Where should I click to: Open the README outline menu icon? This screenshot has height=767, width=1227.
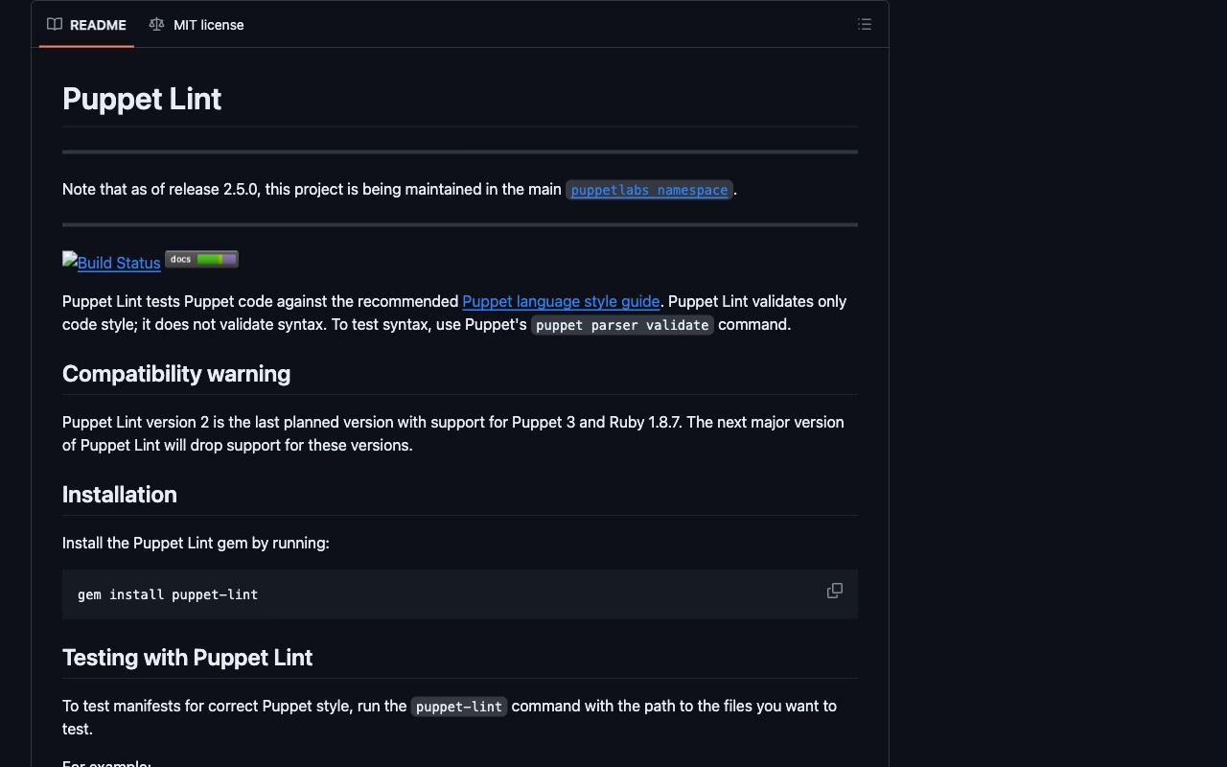click(865, 25)
